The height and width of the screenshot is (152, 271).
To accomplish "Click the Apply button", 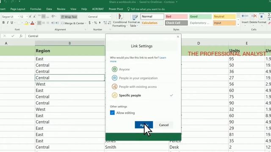I will tap(144, 125).
